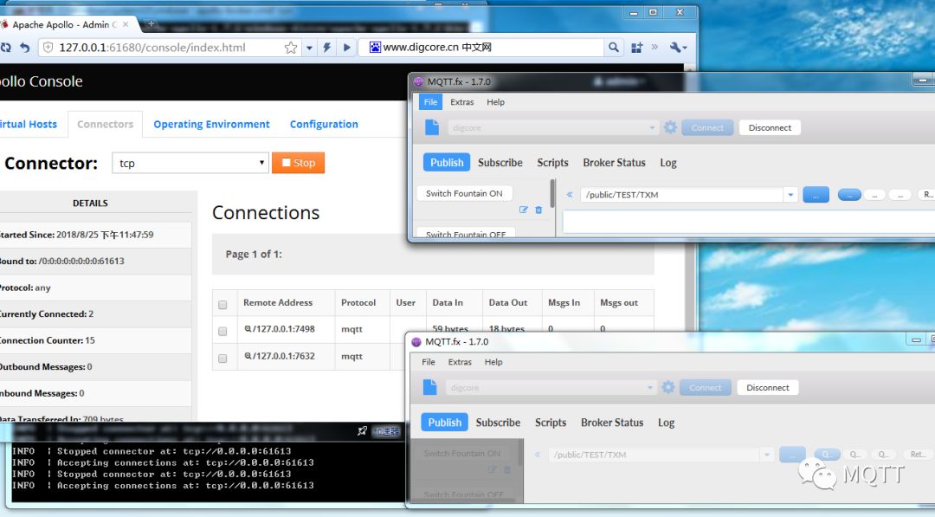Click rectangular blue publish button beside topic in upper MQTT.fx
The height and width of the screenshot is (517, 935).
point(816,194)
